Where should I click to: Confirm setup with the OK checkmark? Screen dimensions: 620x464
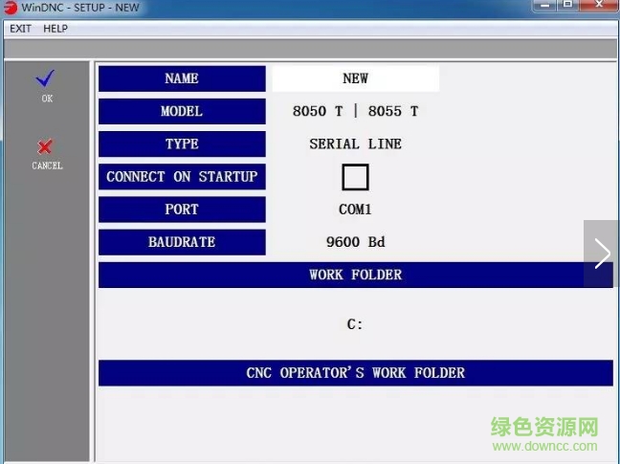pos(46,78)
